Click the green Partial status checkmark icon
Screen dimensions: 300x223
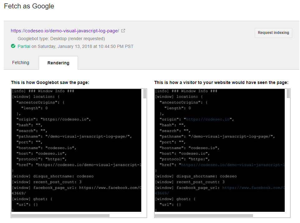click(13, 46)
